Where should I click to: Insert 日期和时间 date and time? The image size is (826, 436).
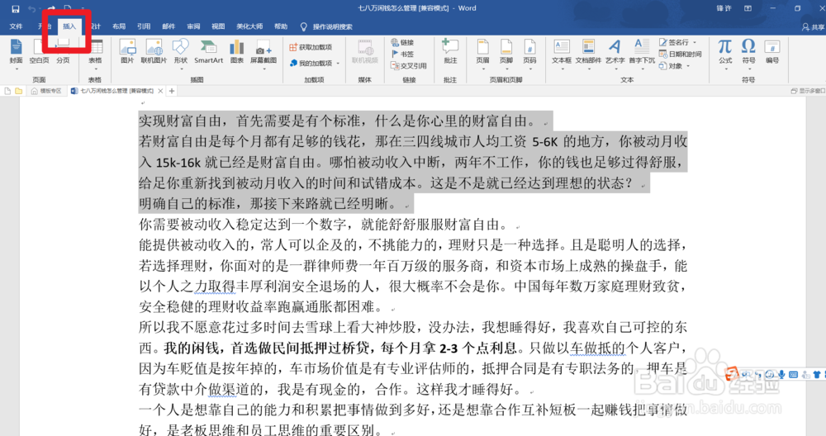click(x=680, y=54)
